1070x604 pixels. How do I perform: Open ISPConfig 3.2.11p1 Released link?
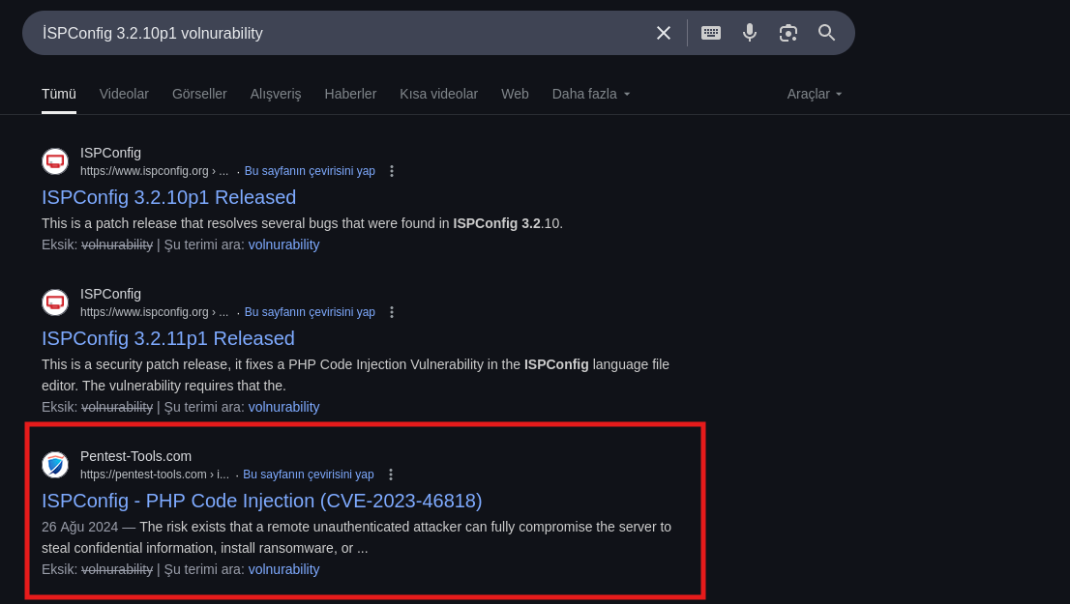coord(167,338)
